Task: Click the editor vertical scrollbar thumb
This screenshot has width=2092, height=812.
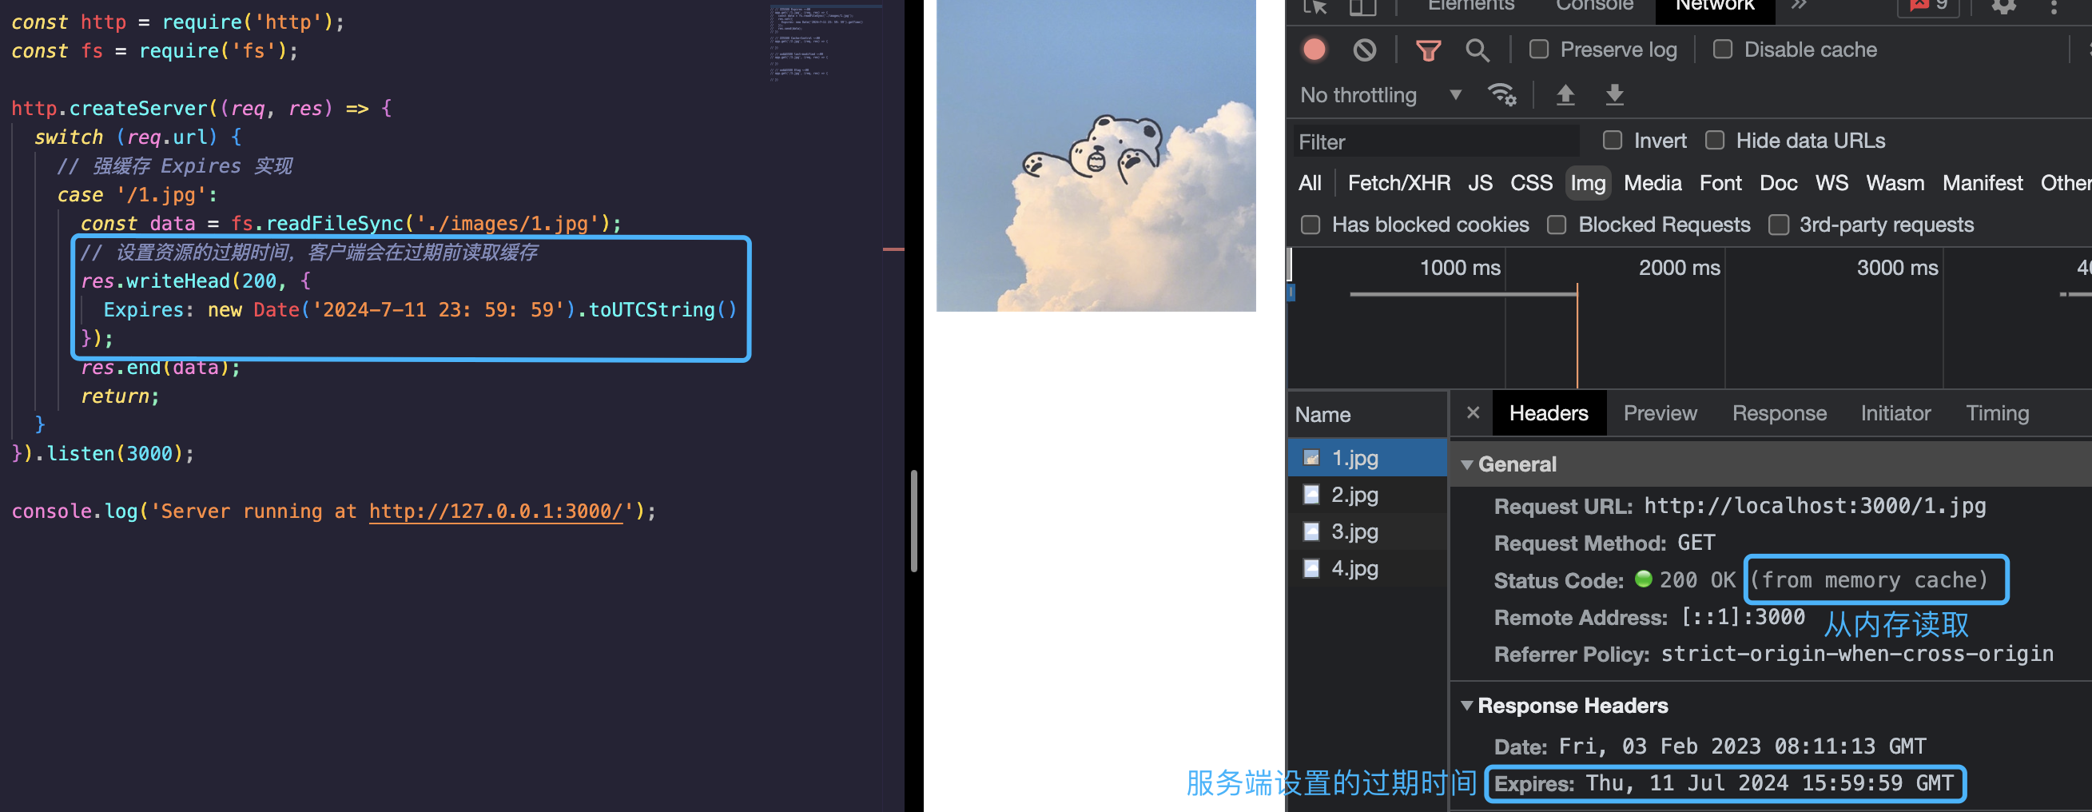Action: tap(913, 521)
